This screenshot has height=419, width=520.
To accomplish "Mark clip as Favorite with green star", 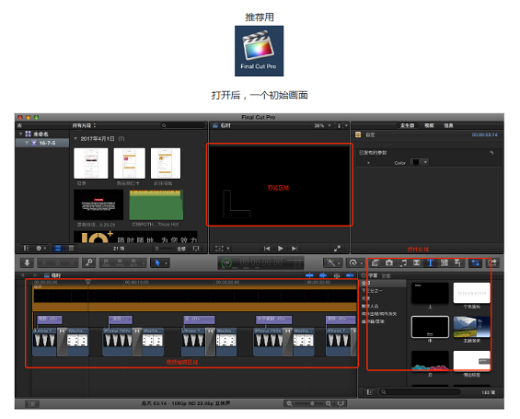I will pyautogui.click(x=44, y=262).
